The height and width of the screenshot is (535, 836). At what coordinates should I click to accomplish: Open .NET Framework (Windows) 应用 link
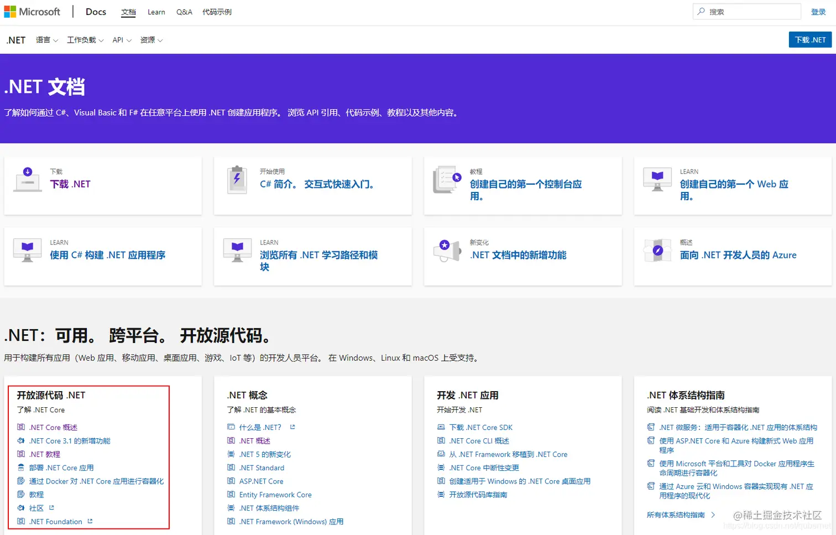pos(291,522)
